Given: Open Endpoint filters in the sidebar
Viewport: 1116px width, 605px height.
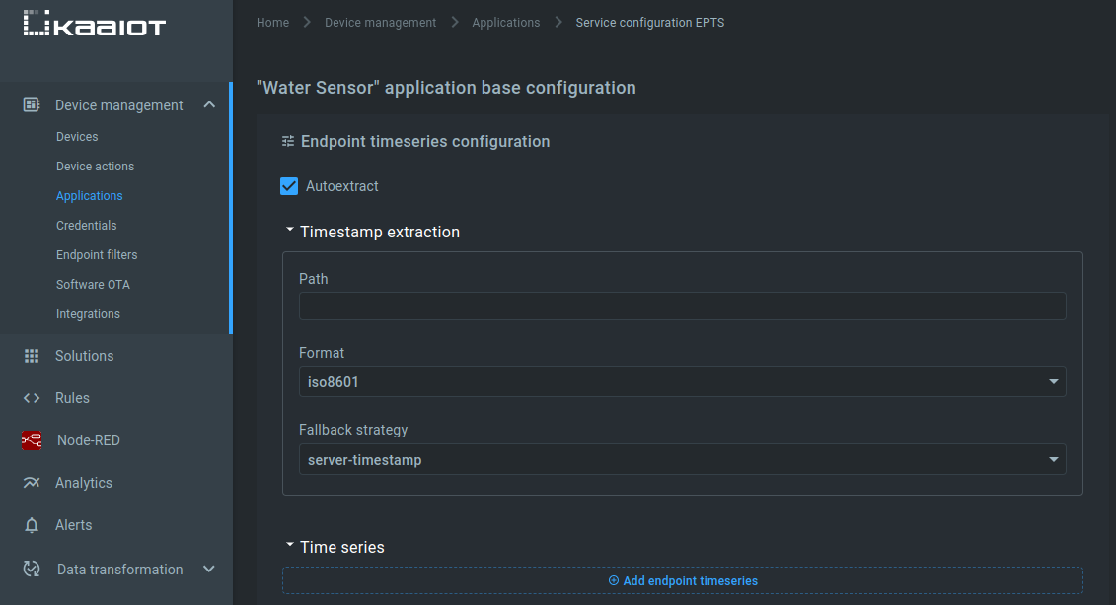Looking at the screenshot, I should pos(97,254).
